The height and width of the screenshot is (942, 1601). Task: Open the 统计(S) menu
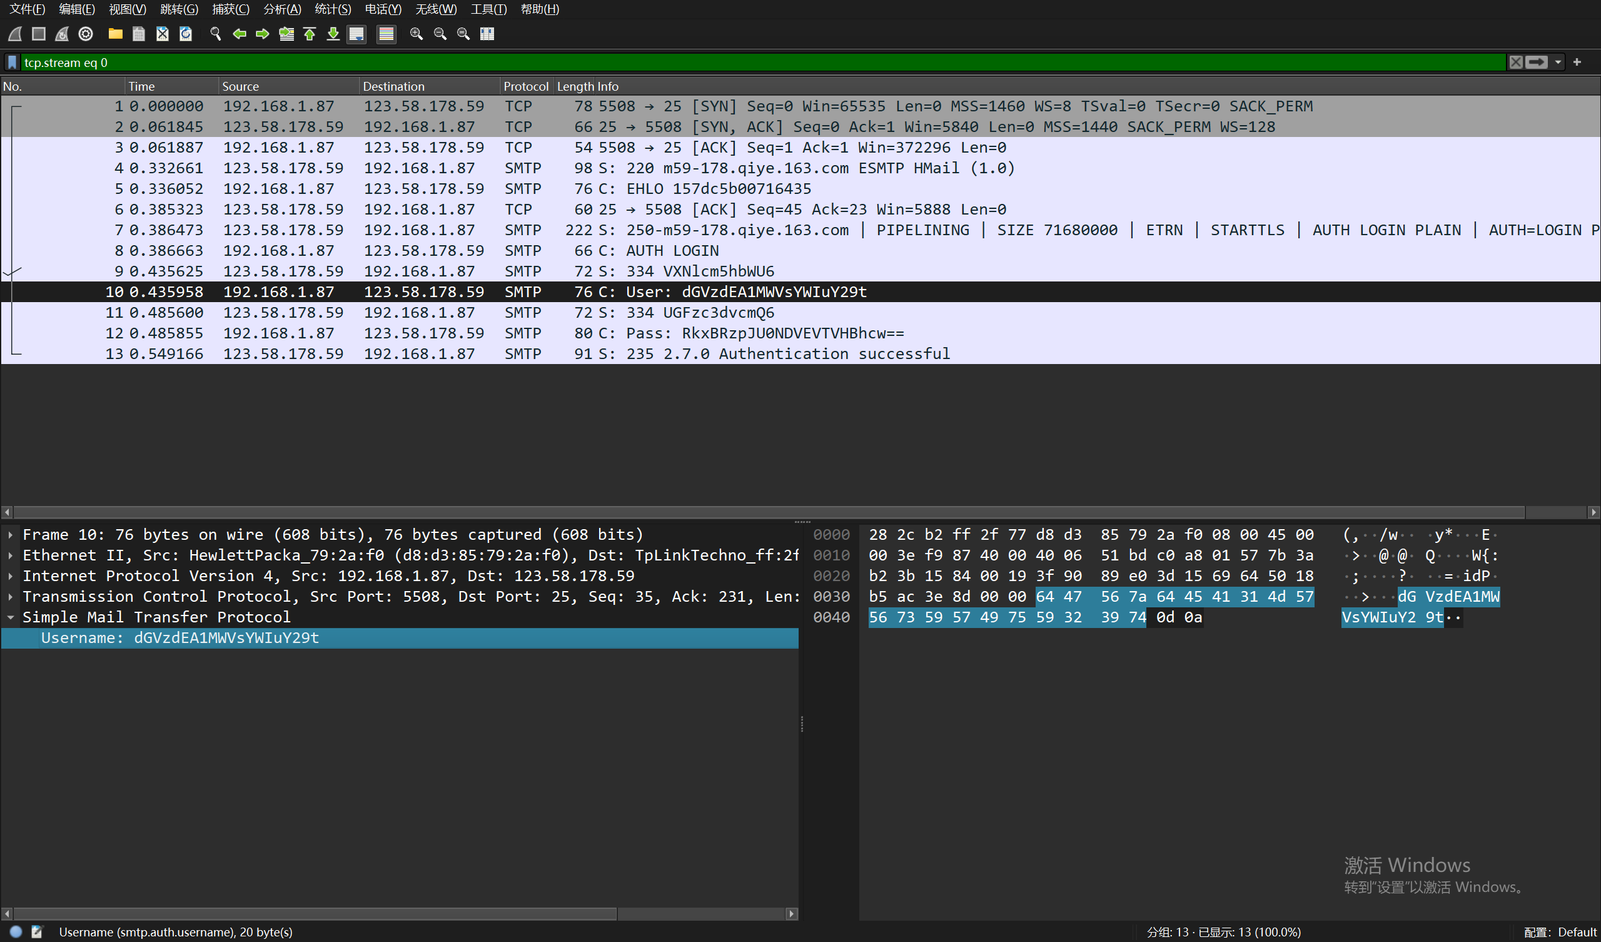point(332,9)
